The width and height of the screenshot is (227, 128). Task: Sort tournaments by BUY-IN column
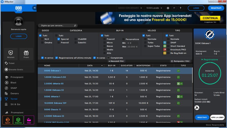click(112, 65)
